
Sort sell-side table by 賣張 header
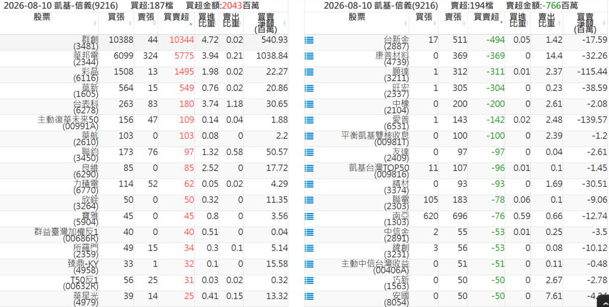click(453, 23)
